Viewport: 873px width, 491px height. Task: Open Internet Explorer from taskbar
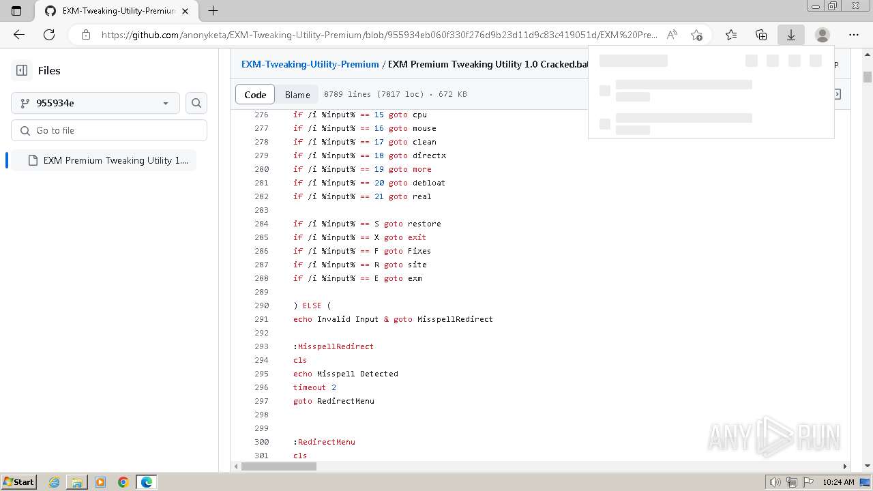55,482
